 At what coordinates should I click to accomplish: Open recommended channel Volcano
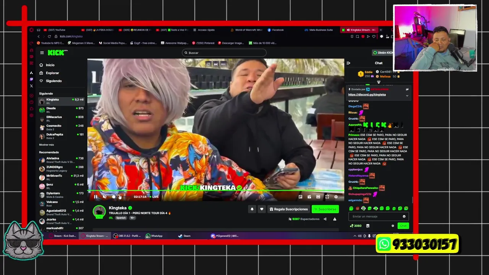(61, 203)
